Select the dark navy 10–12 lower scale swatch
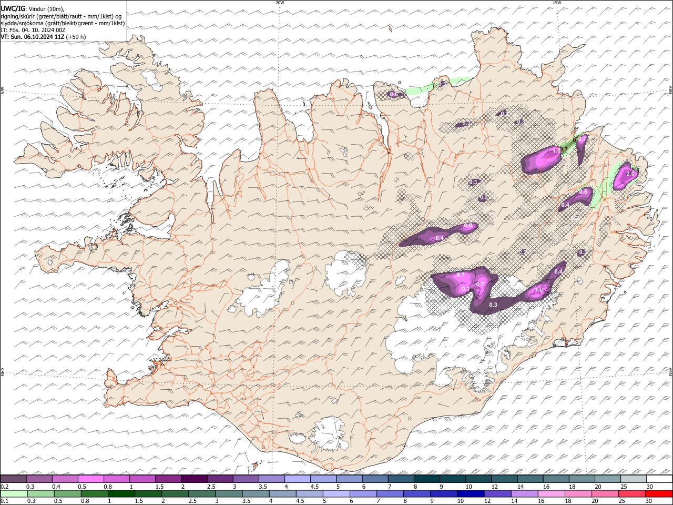The height and width of the screenshot is (505, 673). [471, 493]
